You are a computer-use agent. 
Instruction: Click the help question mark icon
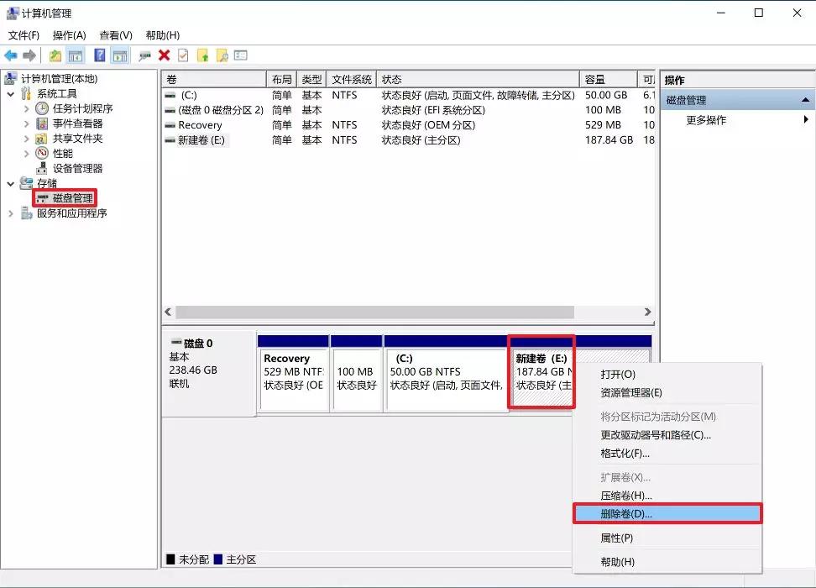(x=101, y=55)
